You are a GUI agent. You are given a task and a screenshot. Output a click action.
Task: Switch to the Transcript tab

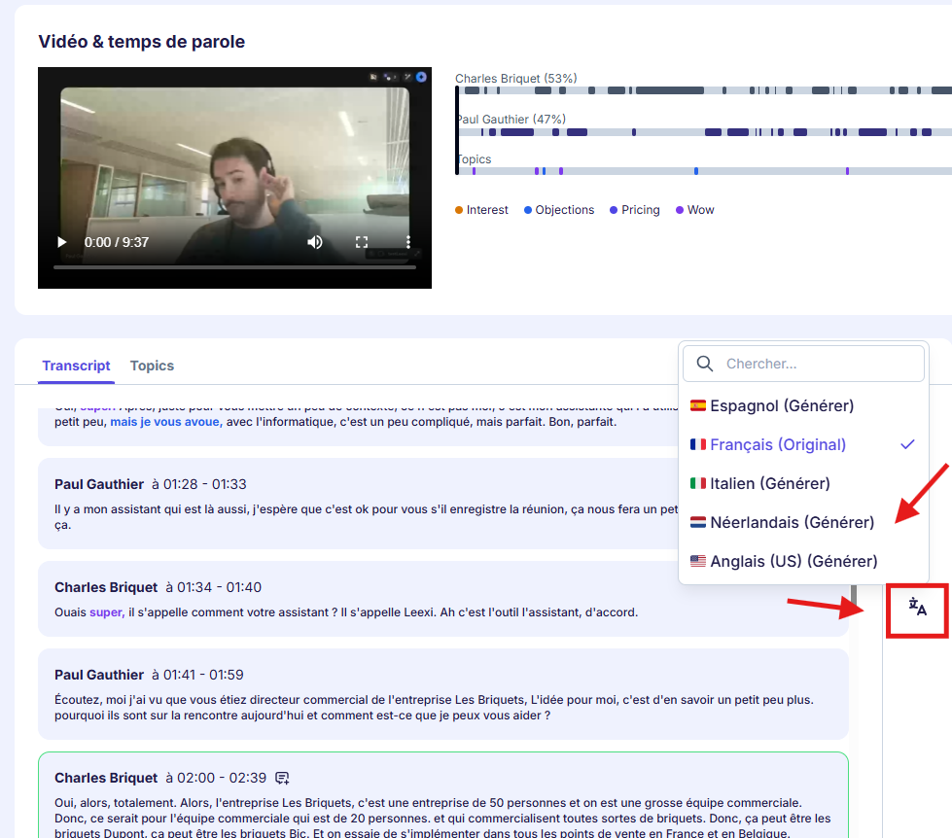click(x=76, y=366)
